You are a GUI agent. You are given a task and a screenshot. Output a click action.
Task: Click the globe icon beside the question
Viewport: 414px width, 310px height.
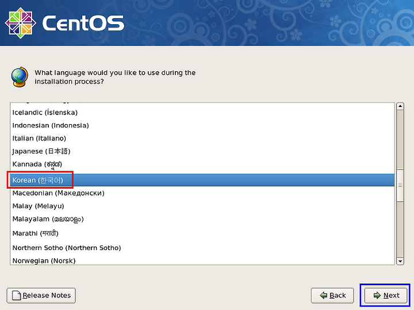pyautogui.click(x=20, y=77)
